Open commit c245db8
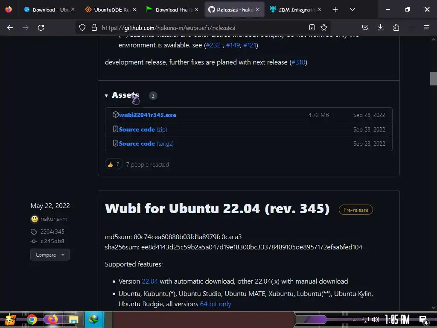Viewport: 437px width, 328px height. [52, 241]
